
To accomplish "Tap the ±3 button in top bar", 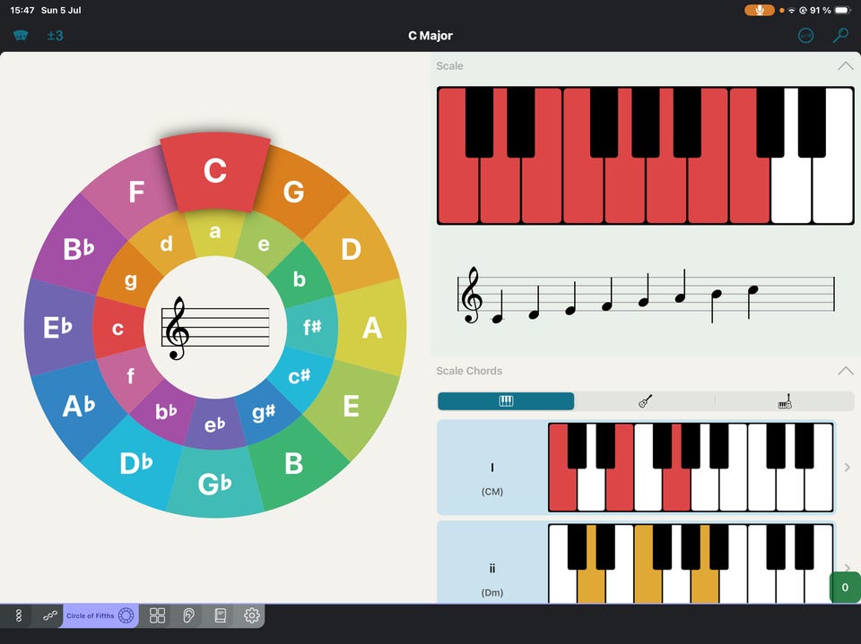I will (x=55, y=36).
